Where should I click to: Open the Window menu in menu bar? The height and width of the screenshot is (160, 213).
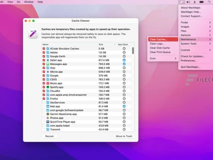coord(29,2)
